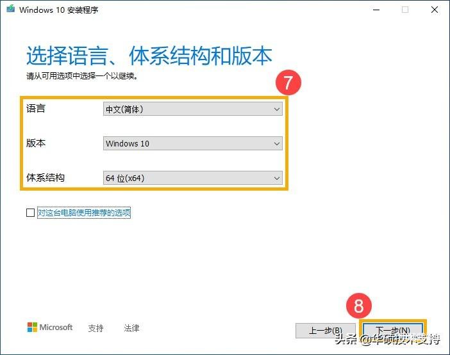
Task: Toggle the 对这台电脑使用推荐的选项 checkbox
Action: coord(30,213)
